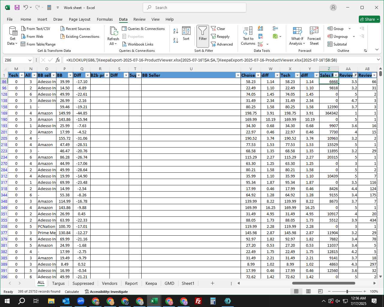Screen dimensions: 384x307
Task: Open the Sales R column filter dropdown
Action: coord(336,75)
